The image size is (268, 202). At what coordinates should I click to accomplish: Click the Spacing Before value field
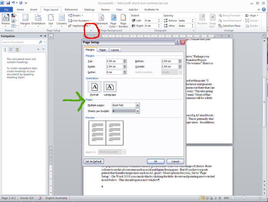[x=185, y=21]
